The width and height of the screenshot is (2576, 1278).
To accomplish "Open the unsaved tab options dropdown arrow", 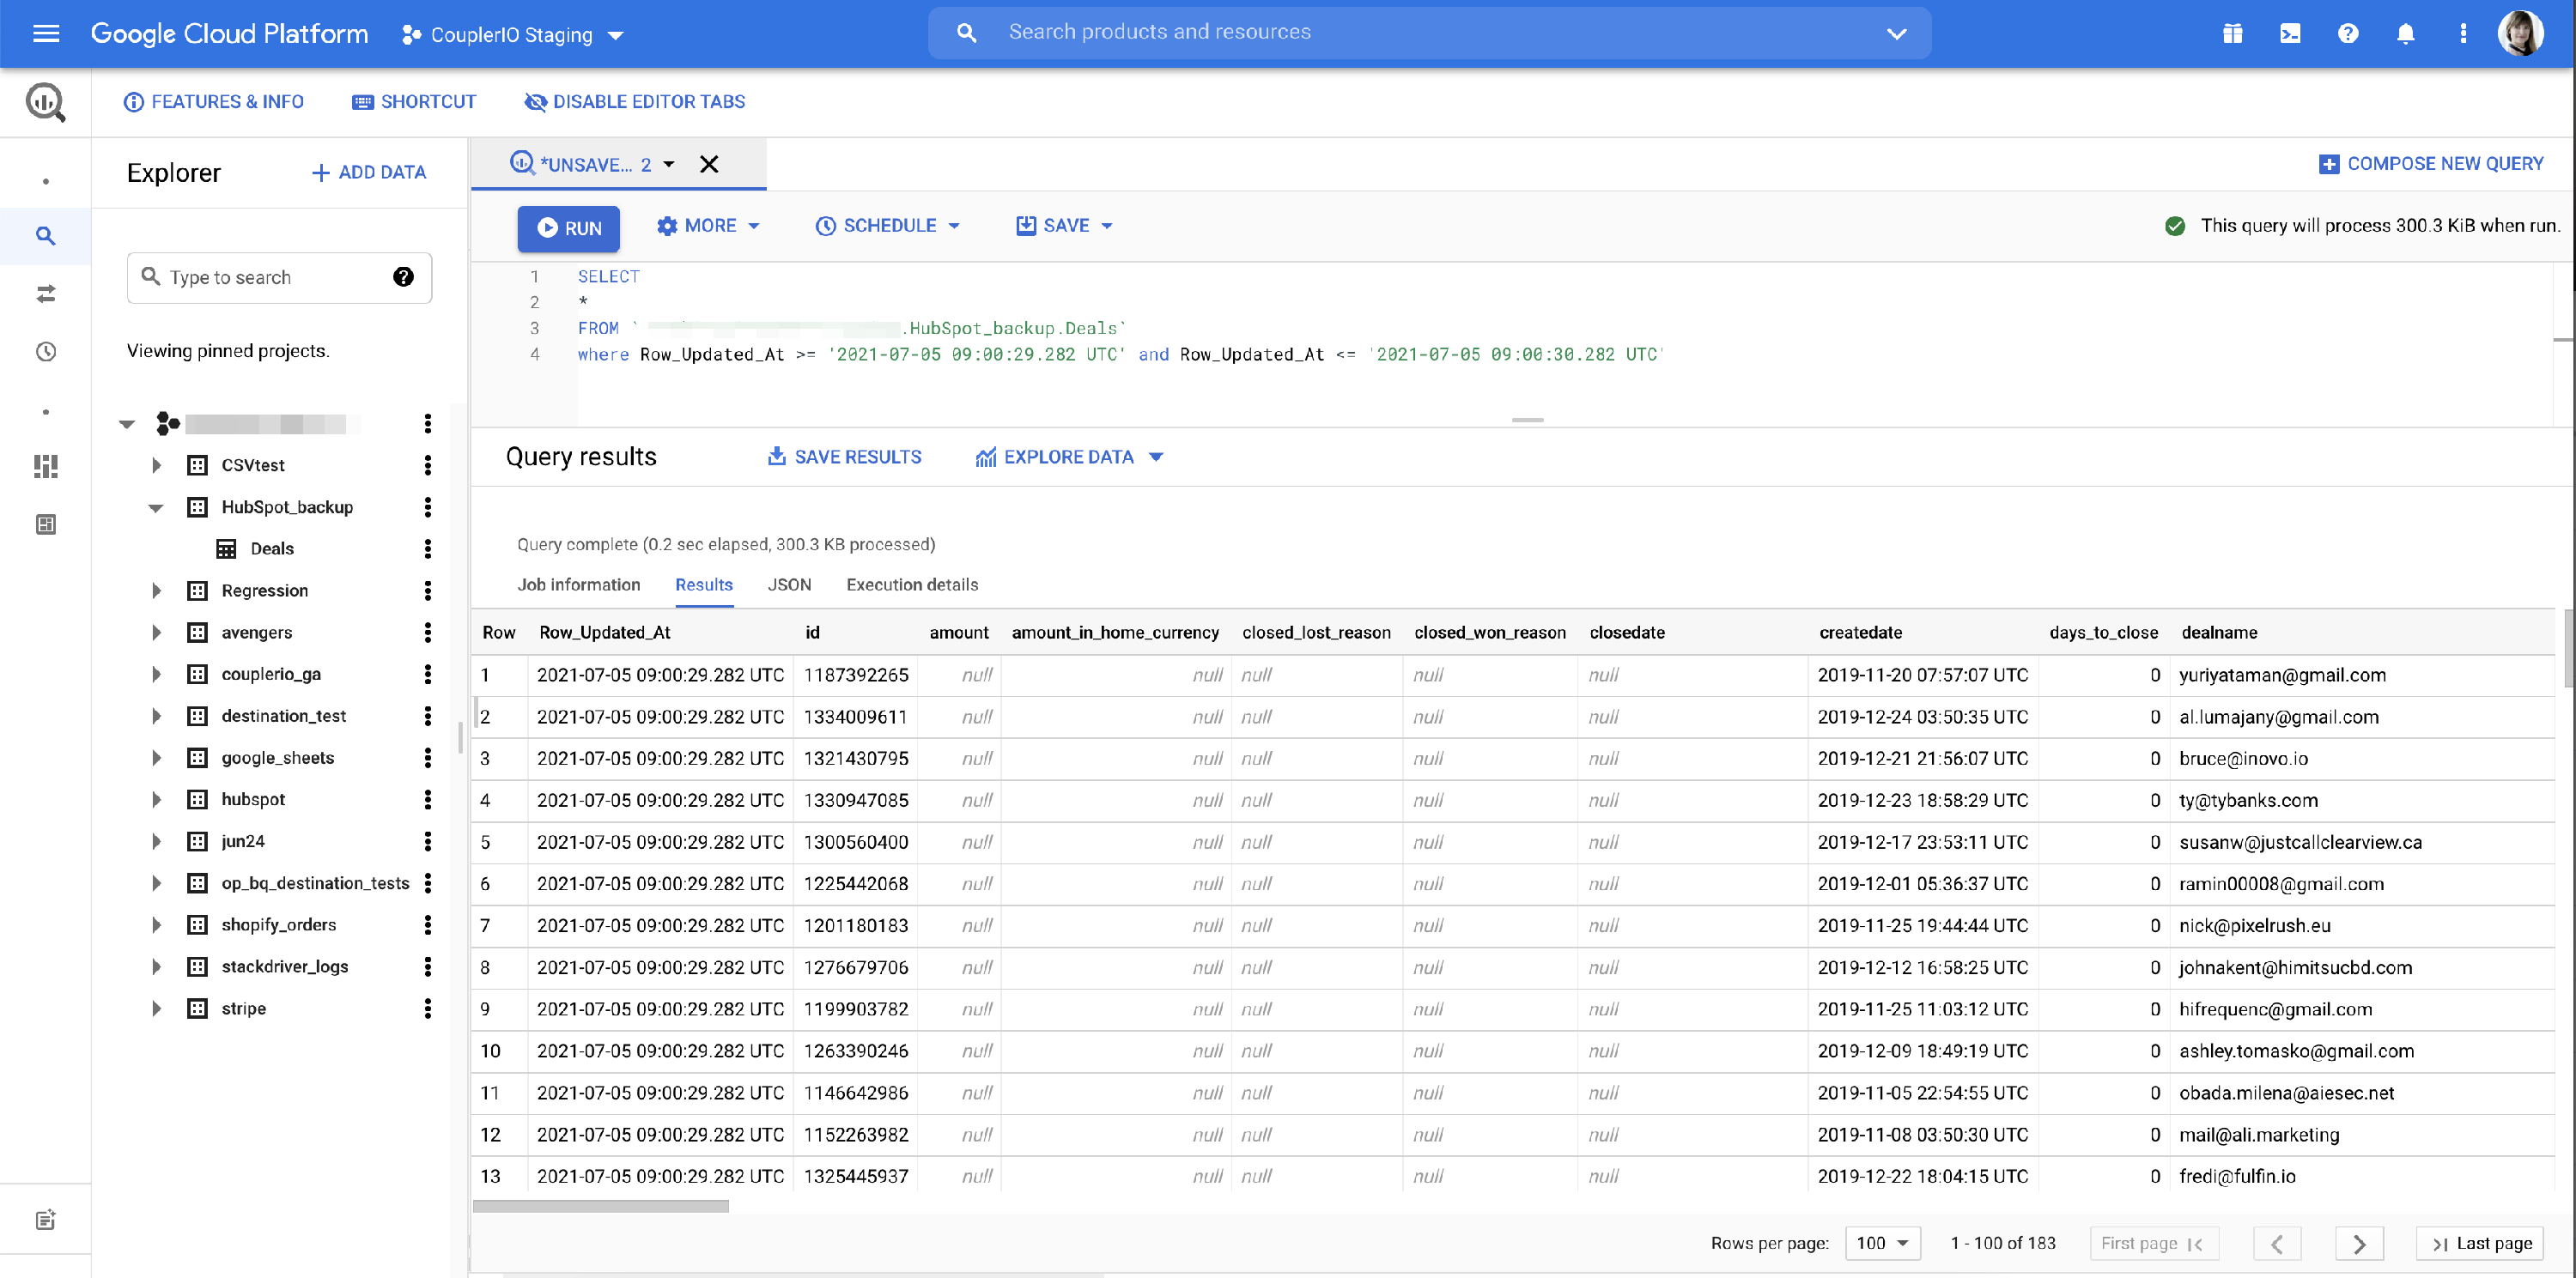I will coord(669,164).
